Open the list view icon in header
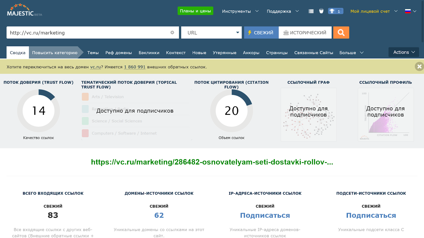The height and width of the screenshot is (238, 424). point(311,11)
